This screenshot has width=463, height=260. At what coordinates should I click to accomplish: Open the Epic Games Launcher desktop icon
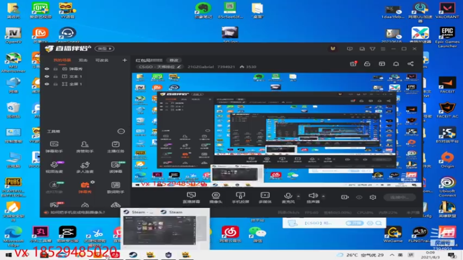pos(447,38)
